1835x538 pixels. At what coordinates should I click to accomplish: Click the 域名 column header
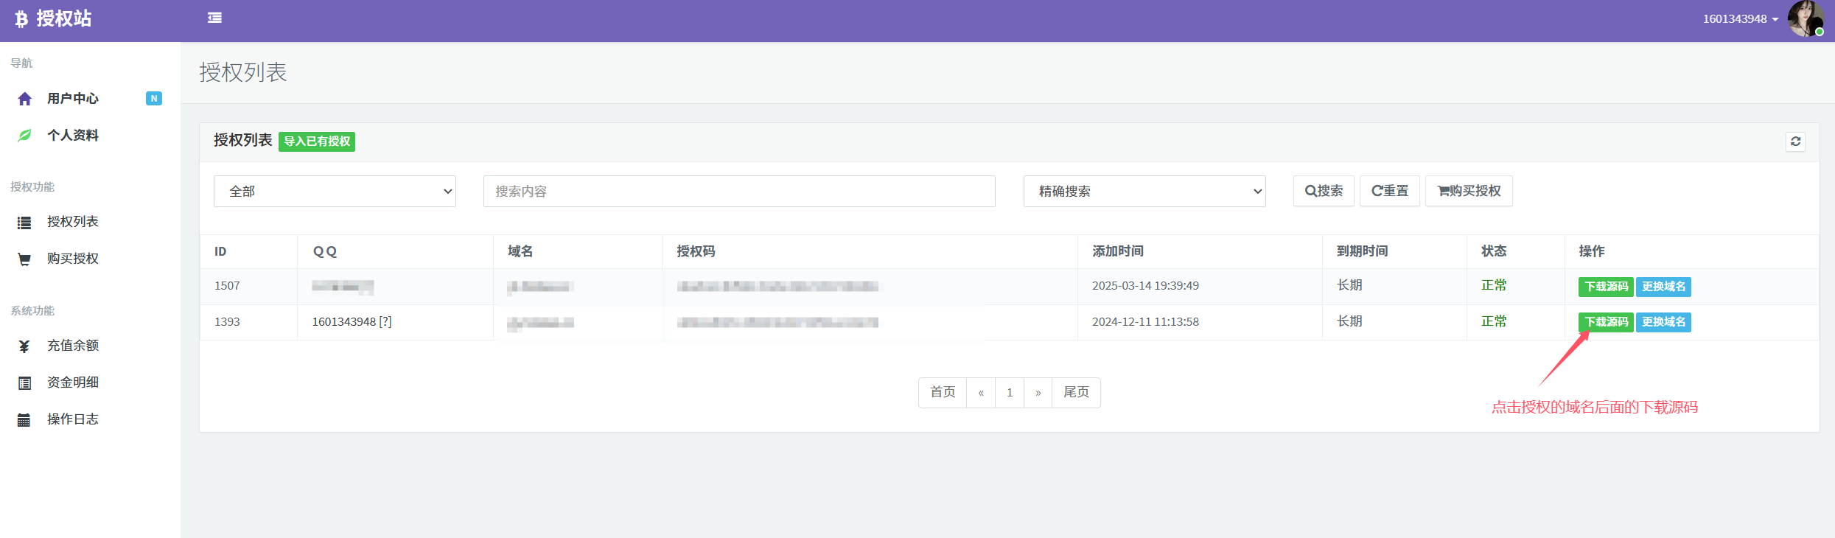pos(520,251)
